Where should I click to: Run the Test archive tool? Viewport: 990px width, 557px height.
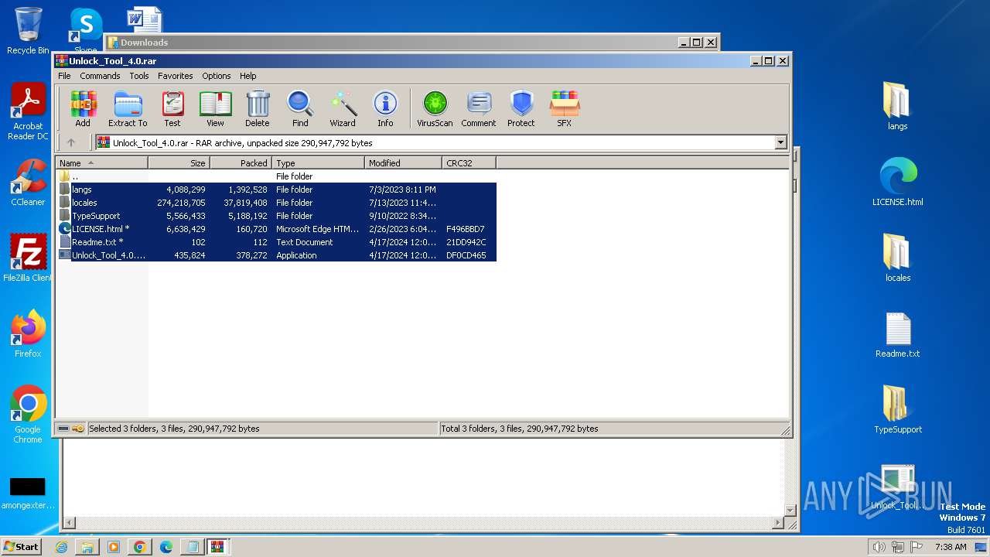click(x=172, y=108)
